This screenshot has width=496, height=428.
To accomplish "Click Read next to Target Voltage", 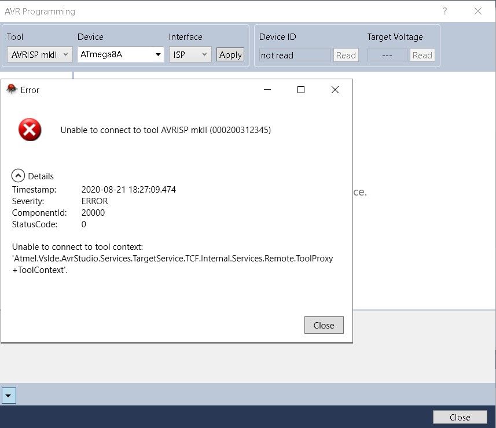I will (422, 55).
